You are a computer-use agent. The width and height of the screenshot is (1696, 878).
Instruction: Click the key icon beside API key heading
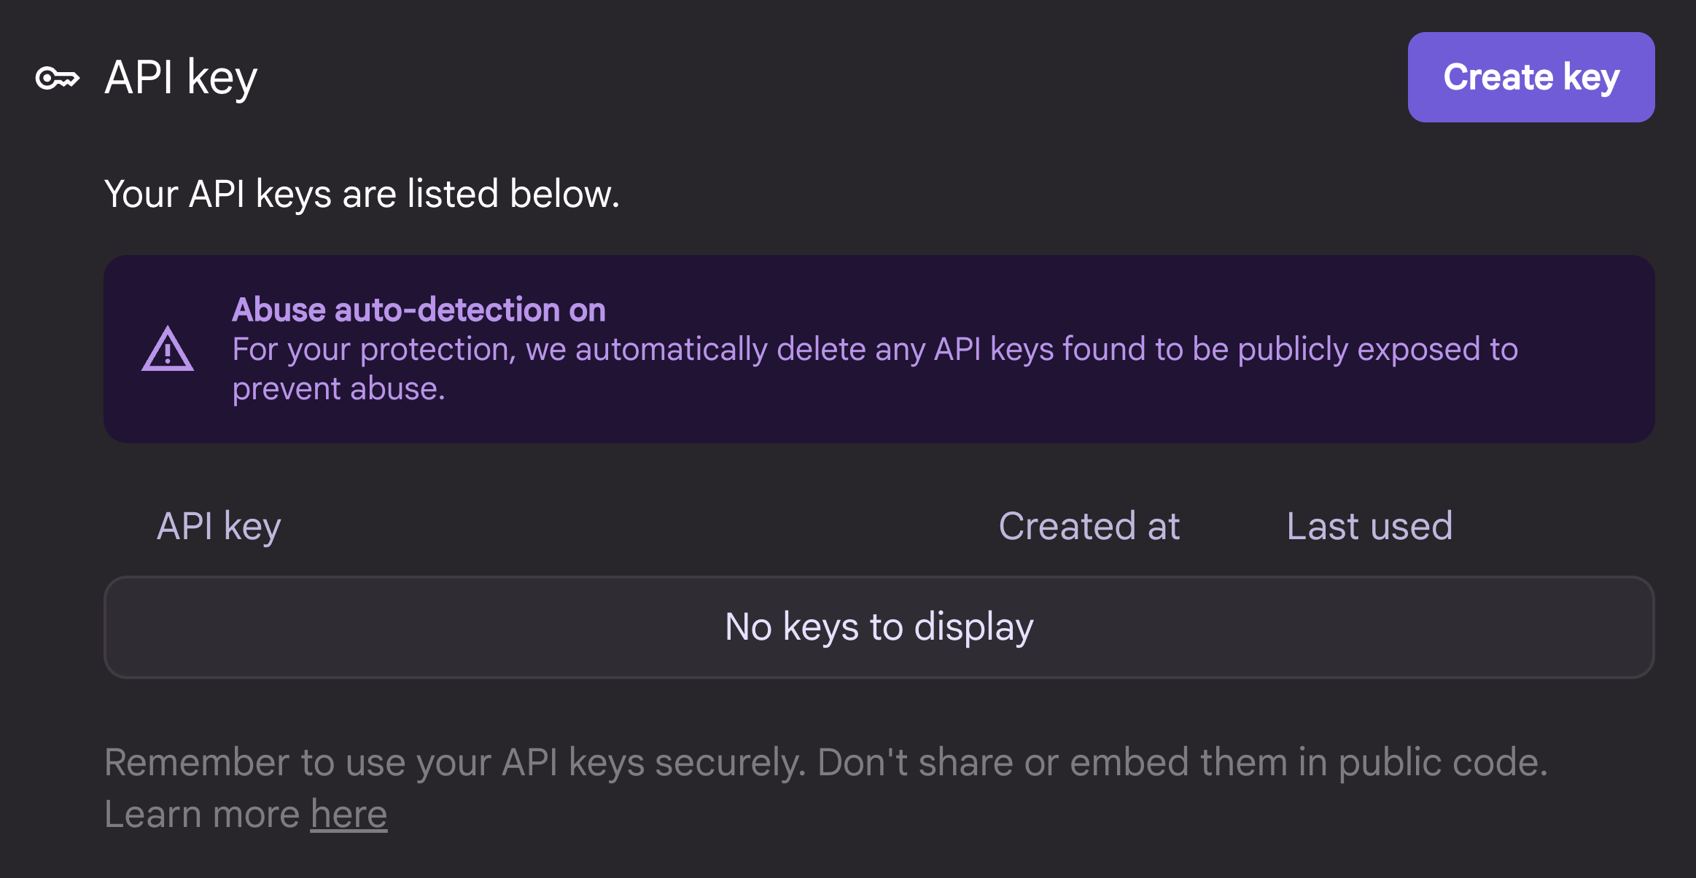coord(58,77)
